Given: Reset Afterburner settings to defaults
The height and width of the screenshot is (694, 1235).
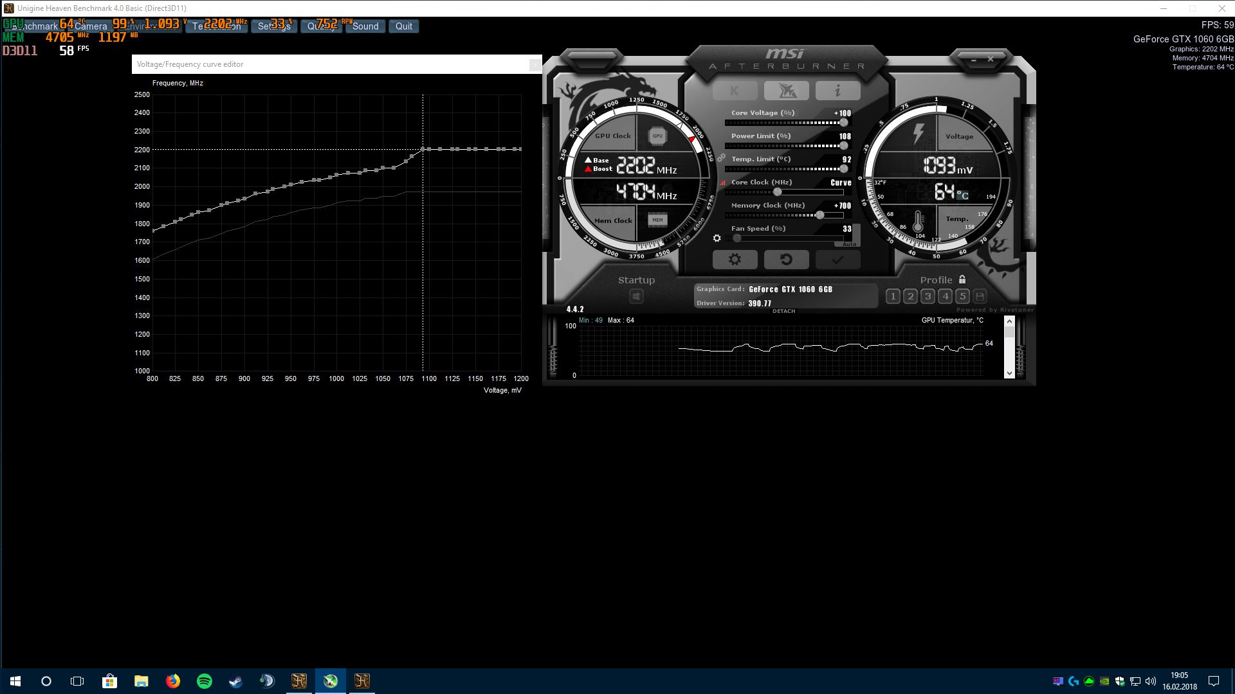Looking at the screenshot, I should tap(786, 260).
